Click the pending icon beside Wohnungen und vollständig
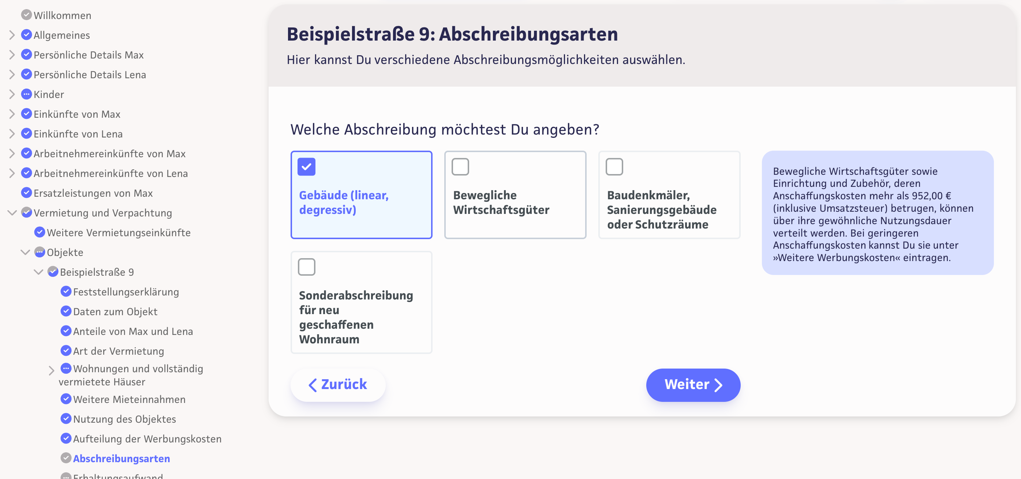This screenshot has width=1021, height=479. point(66,369)
